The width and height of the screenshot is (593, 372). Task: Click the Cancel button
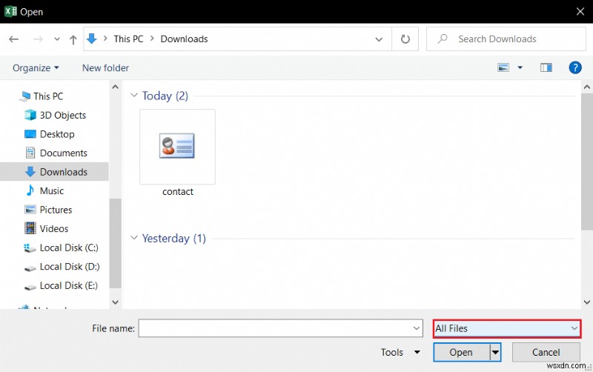click(x=546, y=352)
